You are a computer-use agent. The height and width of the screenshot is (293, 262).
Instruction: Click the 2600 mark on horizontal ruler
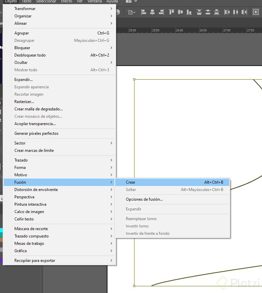[179, 30]
